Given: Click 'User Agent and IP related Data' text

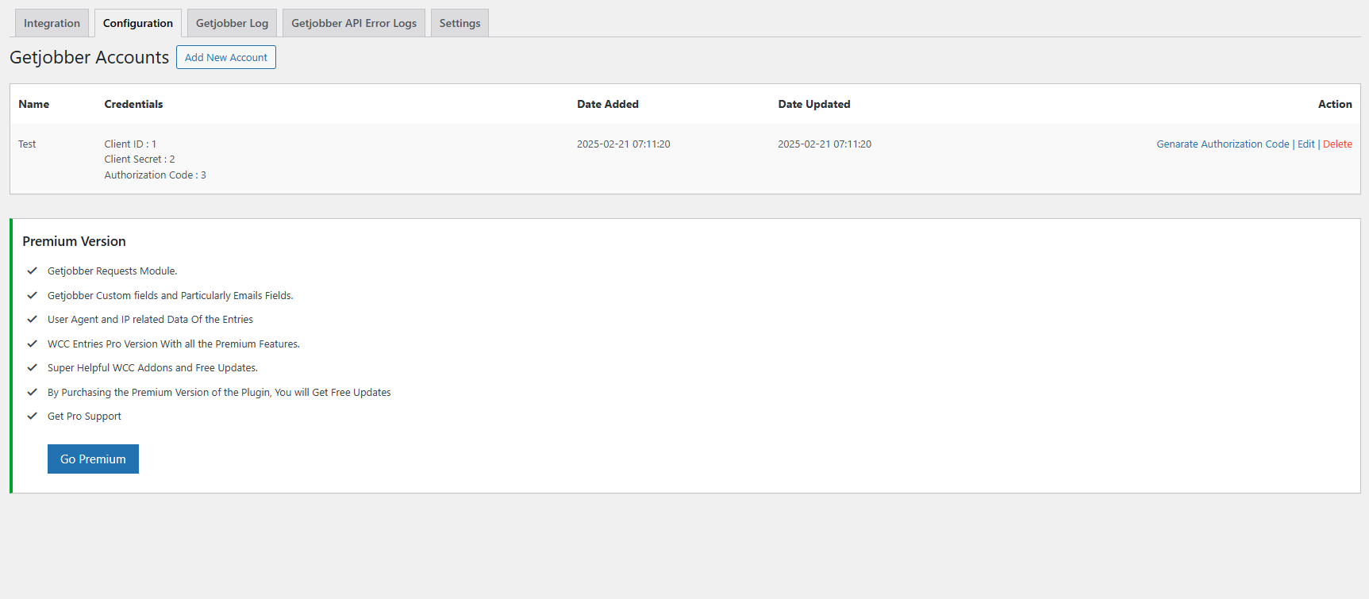Looking at the screenshot, I should click(x=150, y=320).
